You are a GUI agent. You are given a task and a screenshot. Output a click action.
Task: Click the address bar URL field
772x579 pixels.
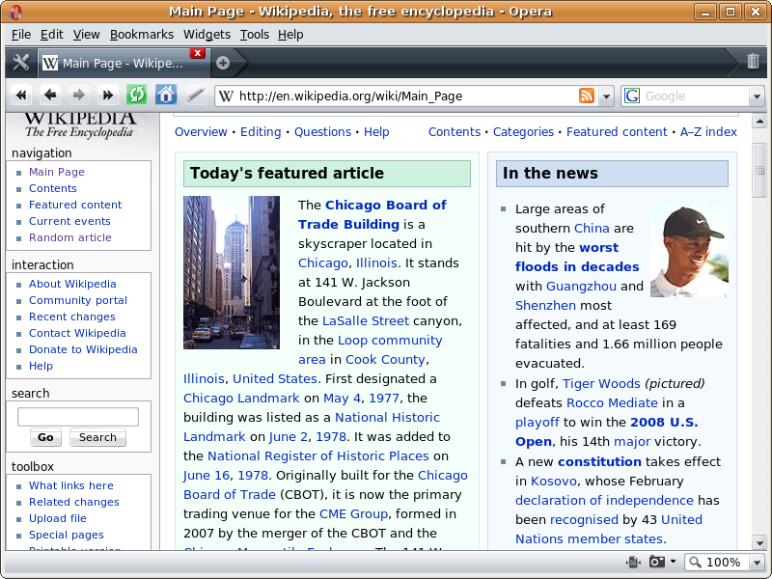pyautogui.click(x=406, y=96)
